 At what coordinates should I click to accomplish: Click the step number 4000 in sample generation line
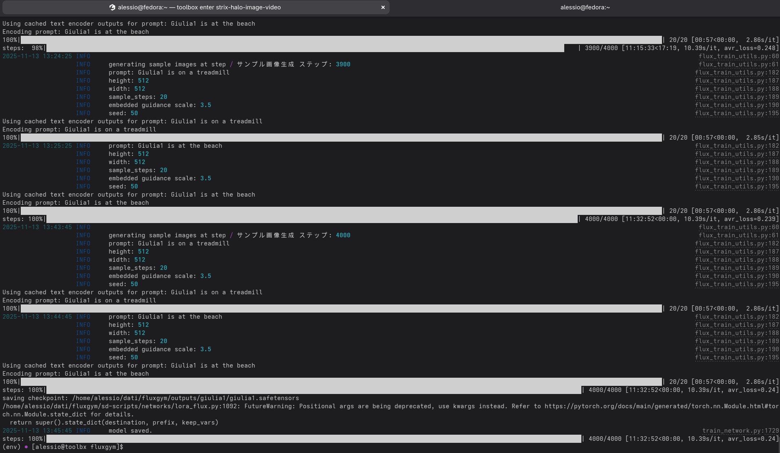click(343, 235)
